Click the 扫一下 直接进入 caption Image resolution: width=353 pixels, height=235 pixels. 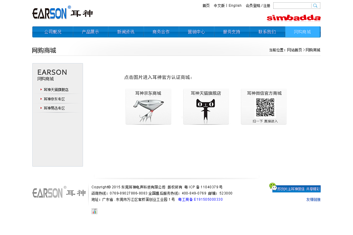tap(265, 121)
